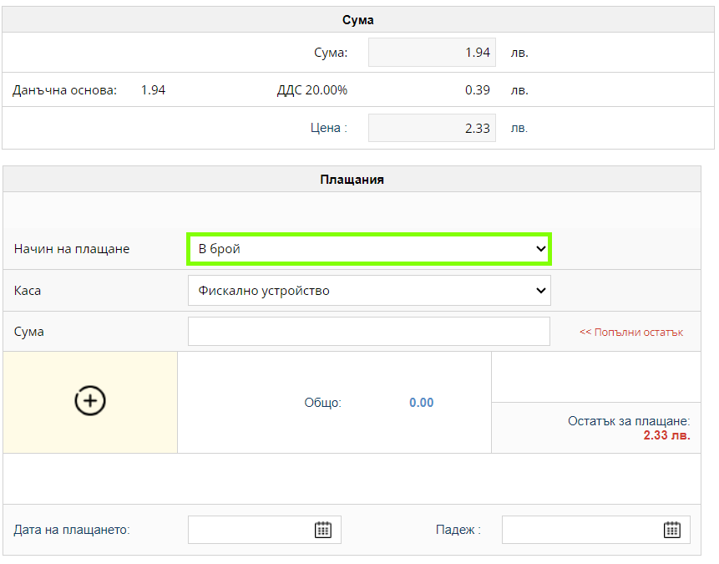Click the Сума field showing 1.94
The image size is (719, 564).
click(x=432, y=53)
